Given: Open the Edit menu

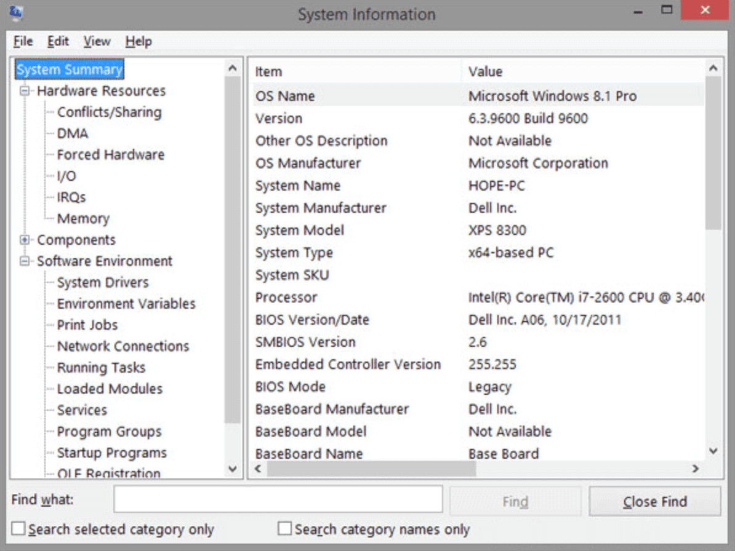Looking at the screenshot, I should point(58,41).
